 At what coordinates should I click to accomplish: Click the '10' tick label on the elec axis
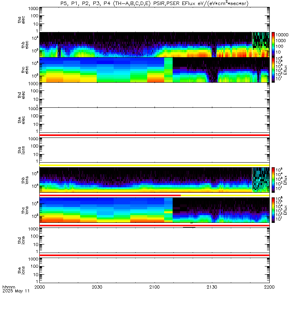click(x=35, y=124)
